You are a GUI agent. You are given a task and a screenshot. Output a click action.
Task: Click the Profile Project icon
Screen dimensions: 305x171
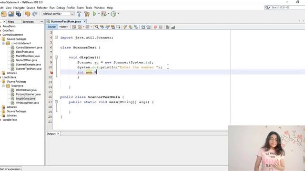[113, 14]
